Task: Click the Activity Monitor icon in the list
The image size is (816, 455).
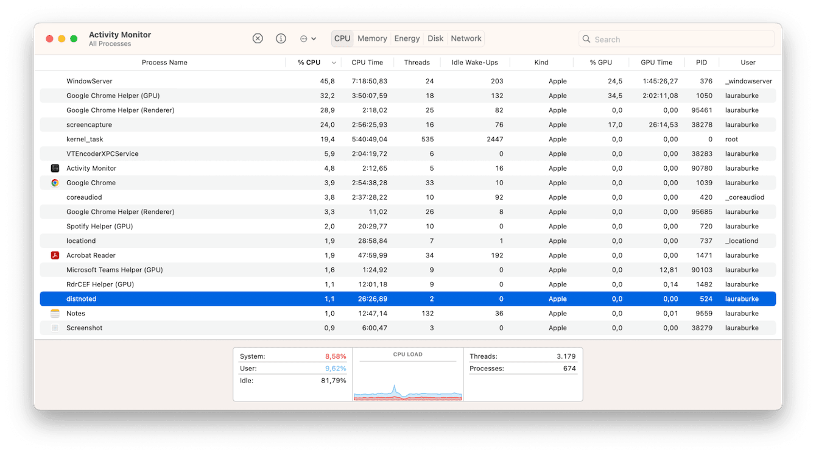Action: (54, 168)
